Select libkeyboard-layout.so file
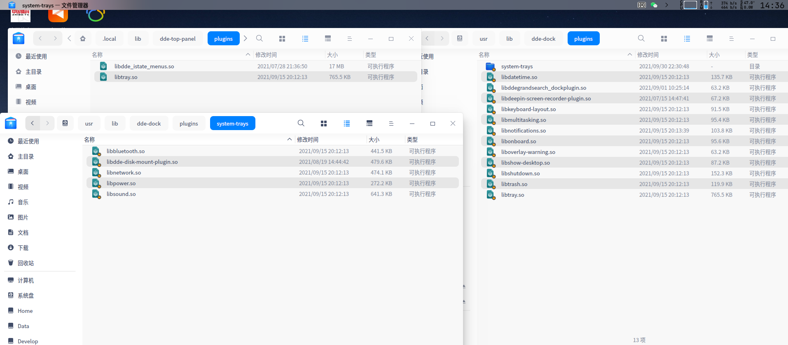 [x=634, y=109]
